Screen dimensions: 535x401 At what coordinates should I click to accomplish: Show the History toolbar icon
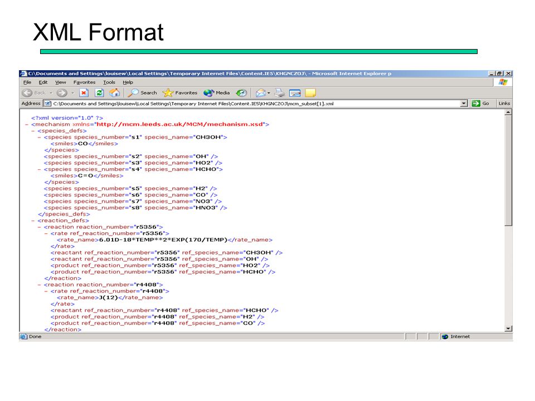(x=241, y=93)
